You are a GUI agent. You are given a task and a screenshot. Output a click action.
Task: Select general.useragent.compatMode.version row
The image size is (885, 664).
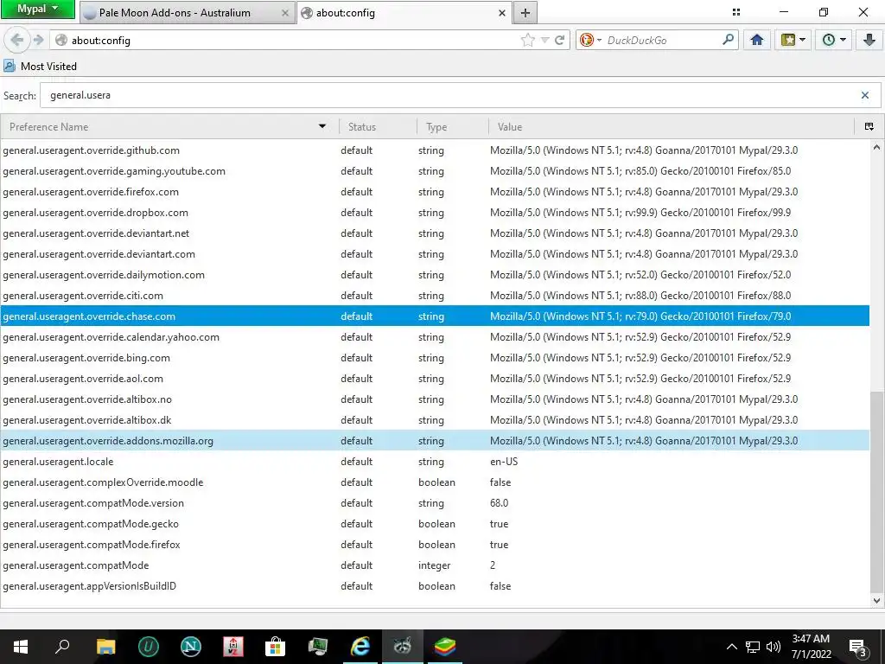point(435,503)
